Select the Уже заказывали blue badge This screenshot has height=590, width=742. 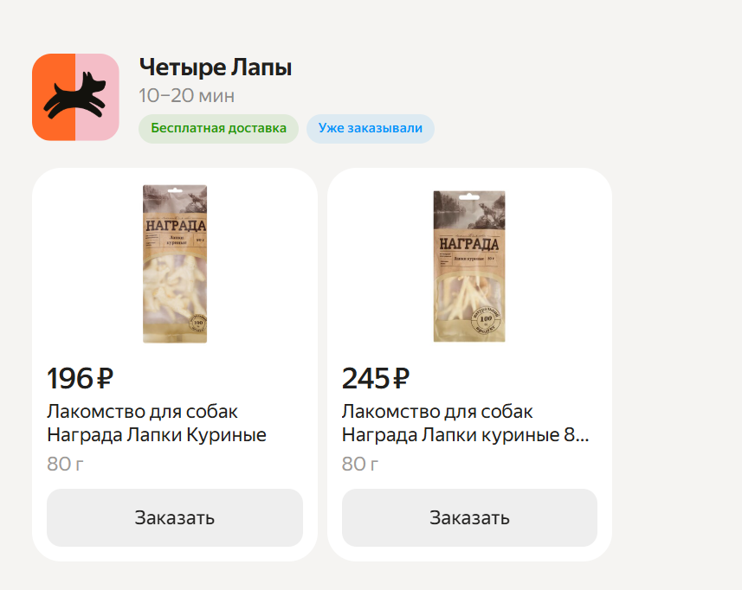[370, 128]
